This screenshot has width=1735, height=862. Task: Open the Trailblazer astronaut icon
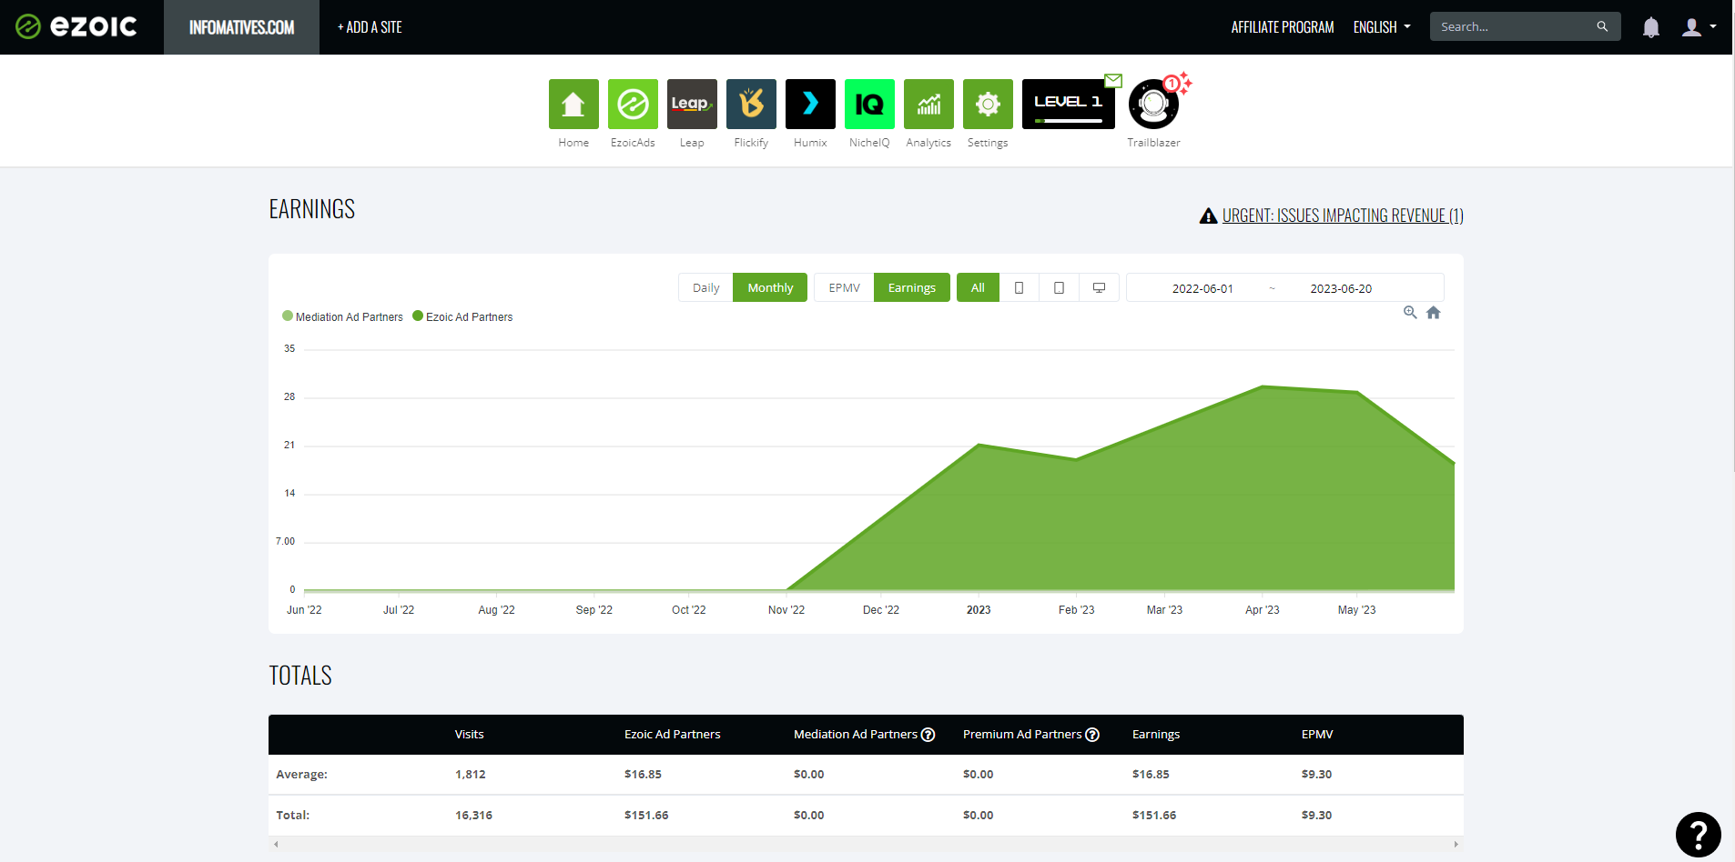tap(1153, 105)
